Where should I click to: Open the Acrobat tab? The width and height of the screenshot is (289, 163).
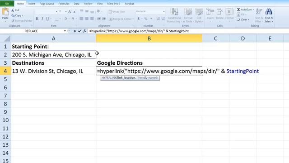129,4
